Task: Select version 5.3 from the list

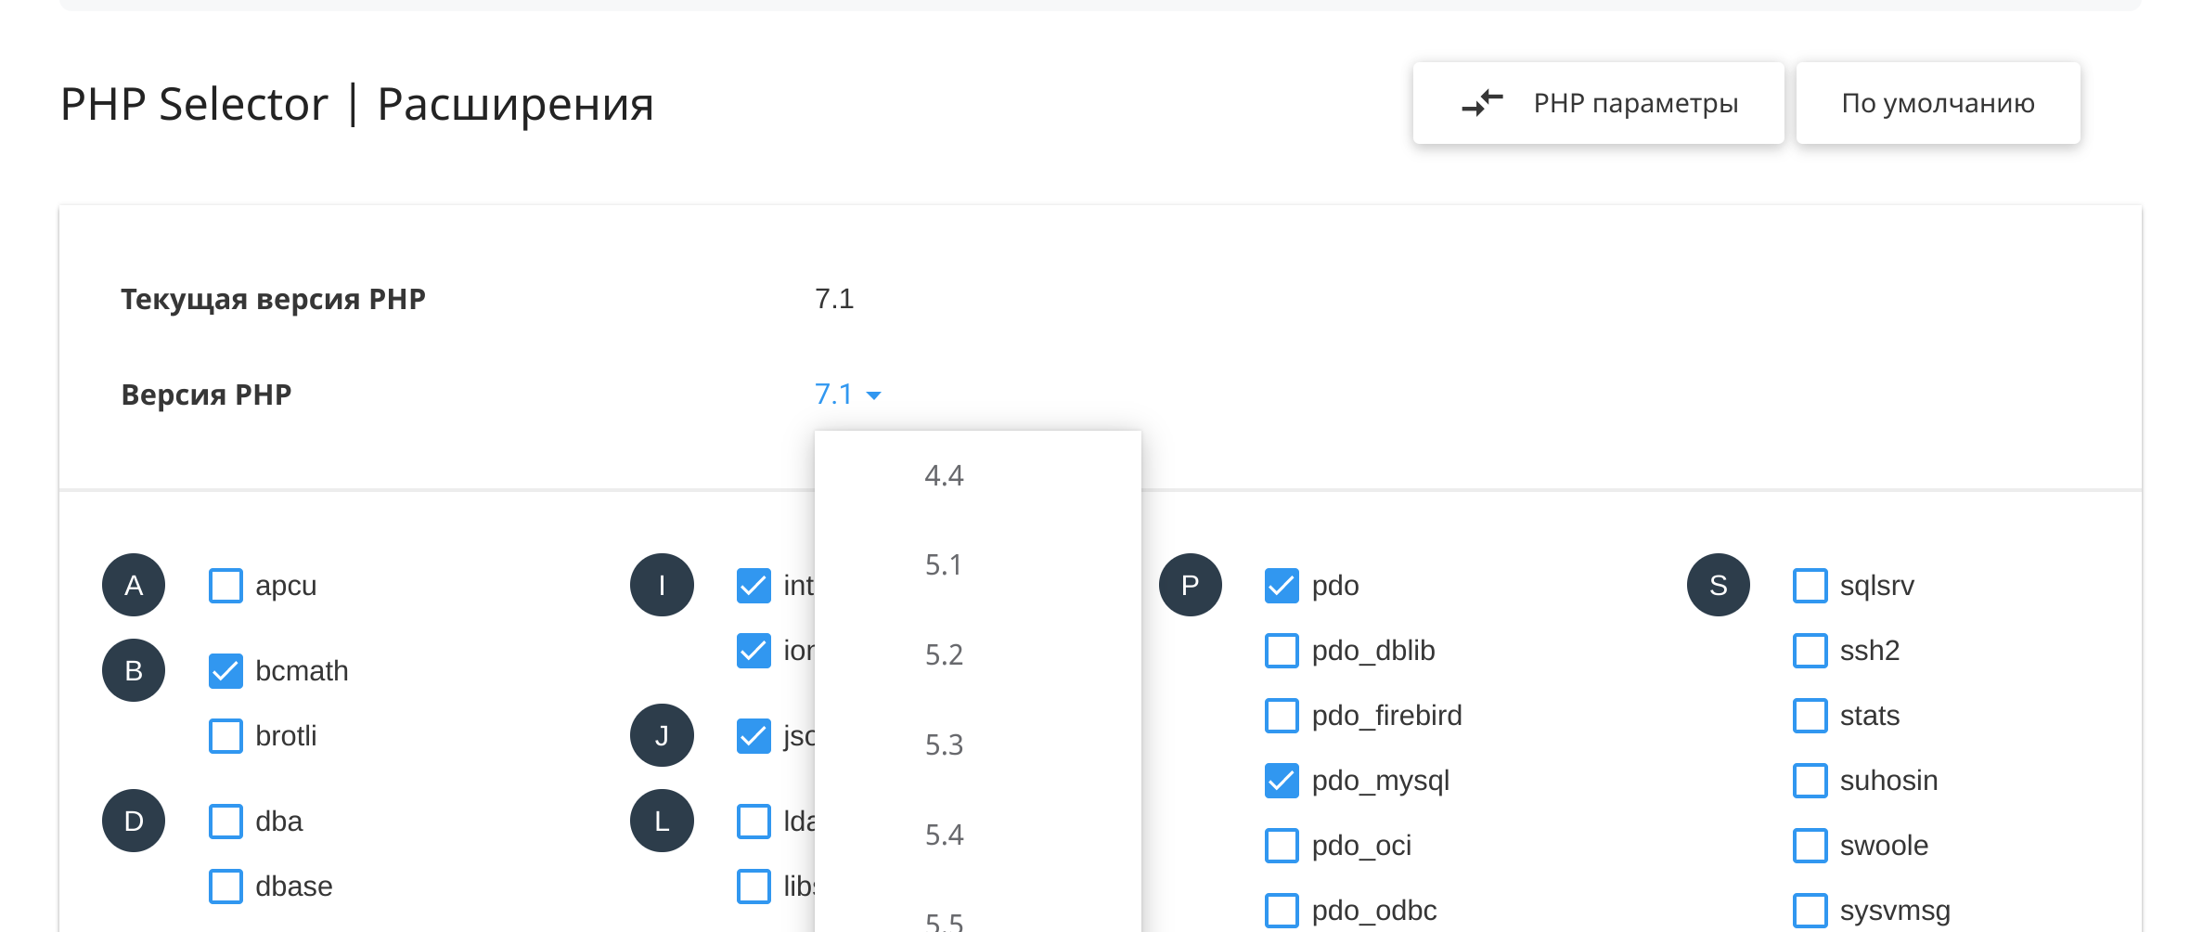Action: (x=944, y=744)
